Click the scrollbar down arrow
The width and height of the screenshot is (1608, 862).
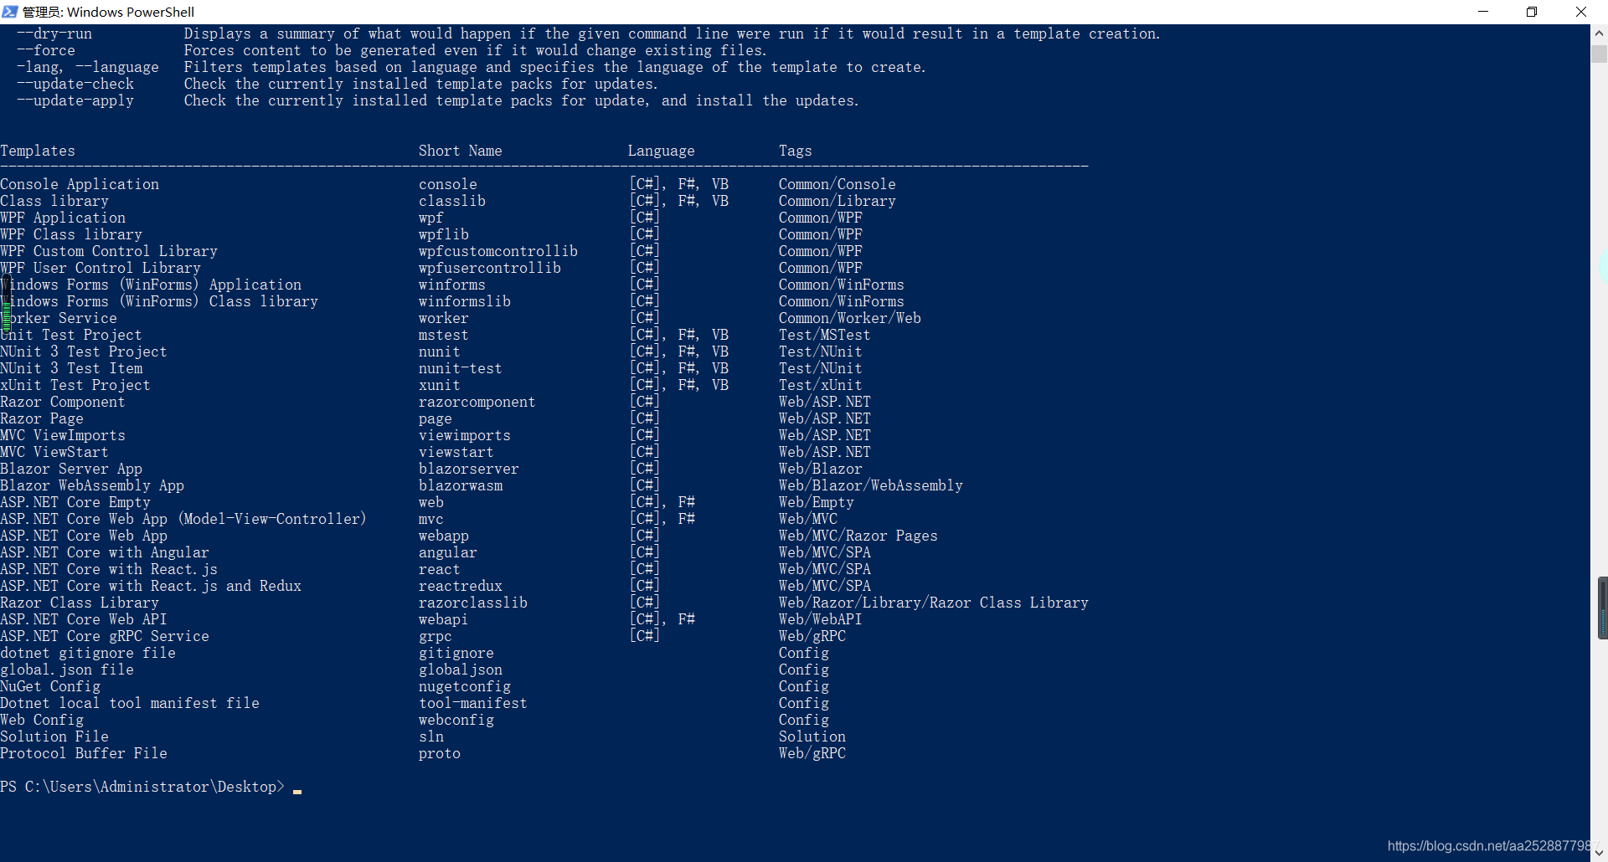click(1599, 854)
